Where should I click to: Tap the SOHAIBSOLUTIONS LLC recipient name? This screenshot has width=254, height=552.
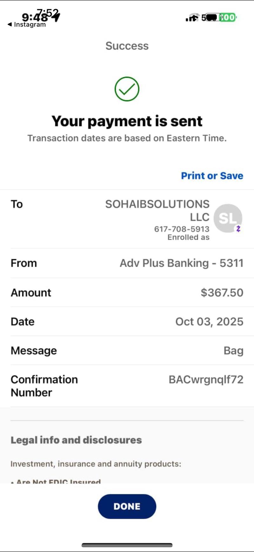point(157,210)
